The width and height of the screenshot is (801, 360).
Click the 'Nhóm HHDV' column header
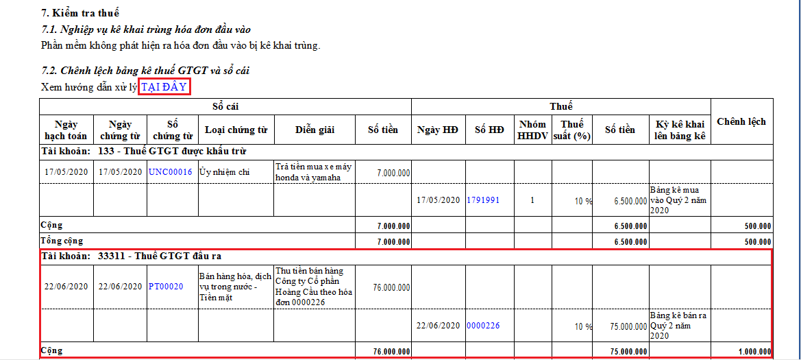pyautogui.click(x=532, y=130)
